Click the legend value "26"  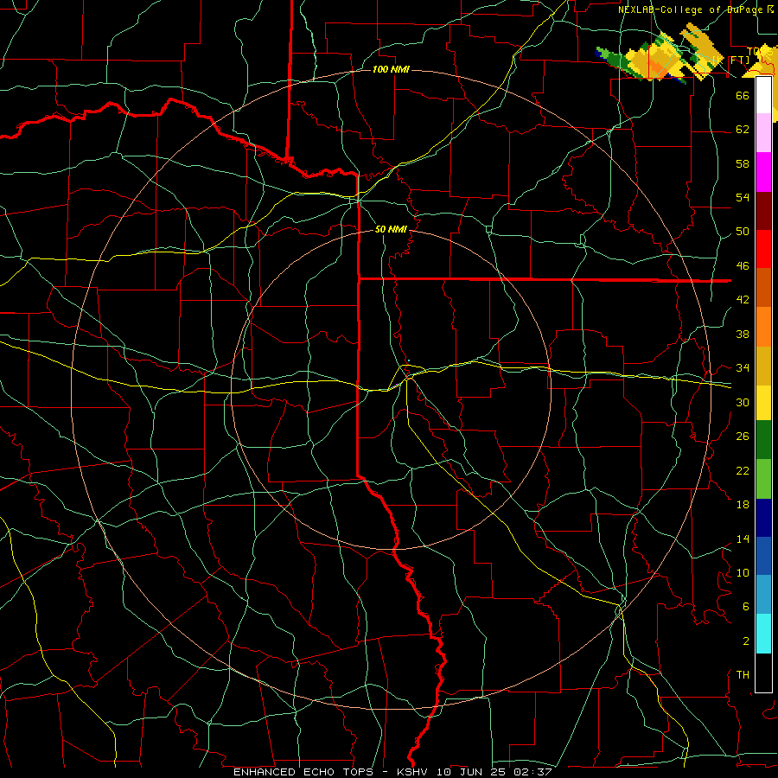pos(743,437)
